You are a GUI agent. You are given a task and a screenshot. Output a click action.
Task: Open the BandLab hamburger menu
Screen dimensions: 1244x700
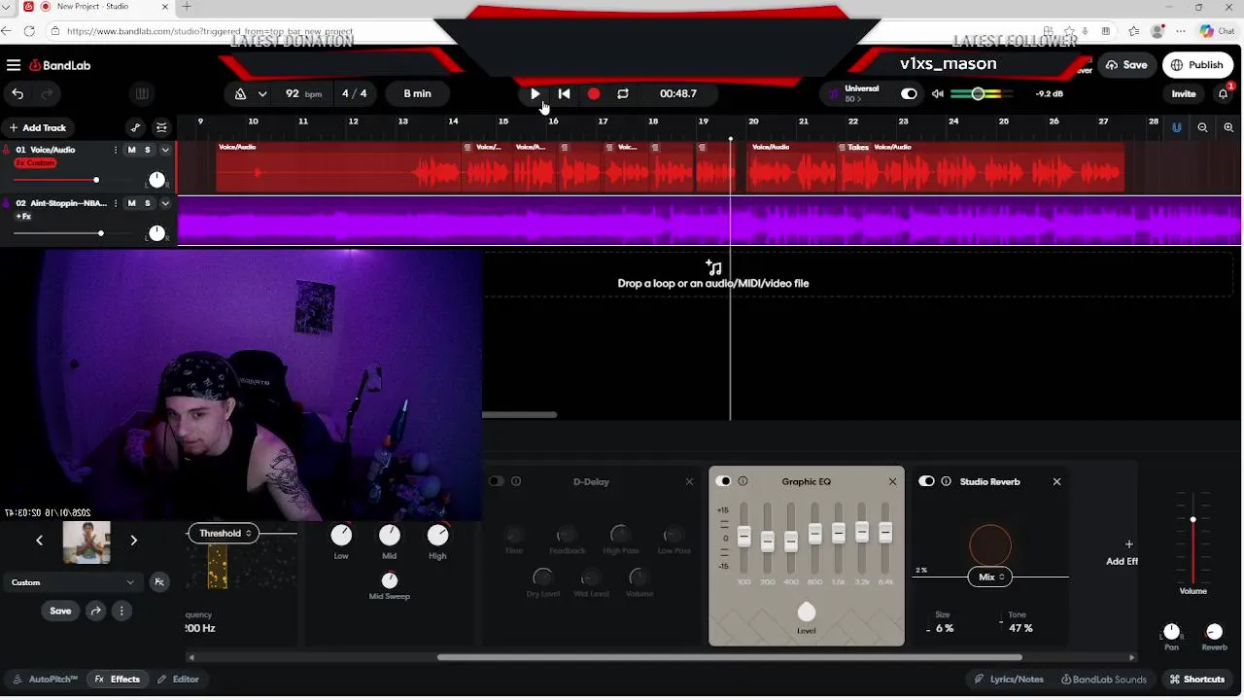coord(14,65)
